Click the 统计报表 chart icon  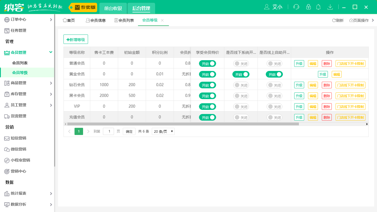(x=7, y=194)
